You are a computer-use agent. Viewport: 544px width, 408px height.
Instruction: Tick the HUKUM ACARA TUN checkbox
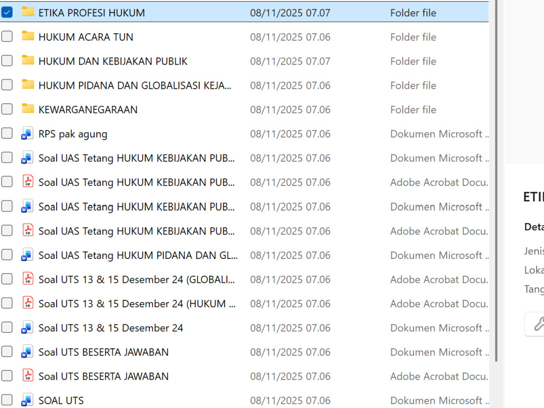click(7, 36)
